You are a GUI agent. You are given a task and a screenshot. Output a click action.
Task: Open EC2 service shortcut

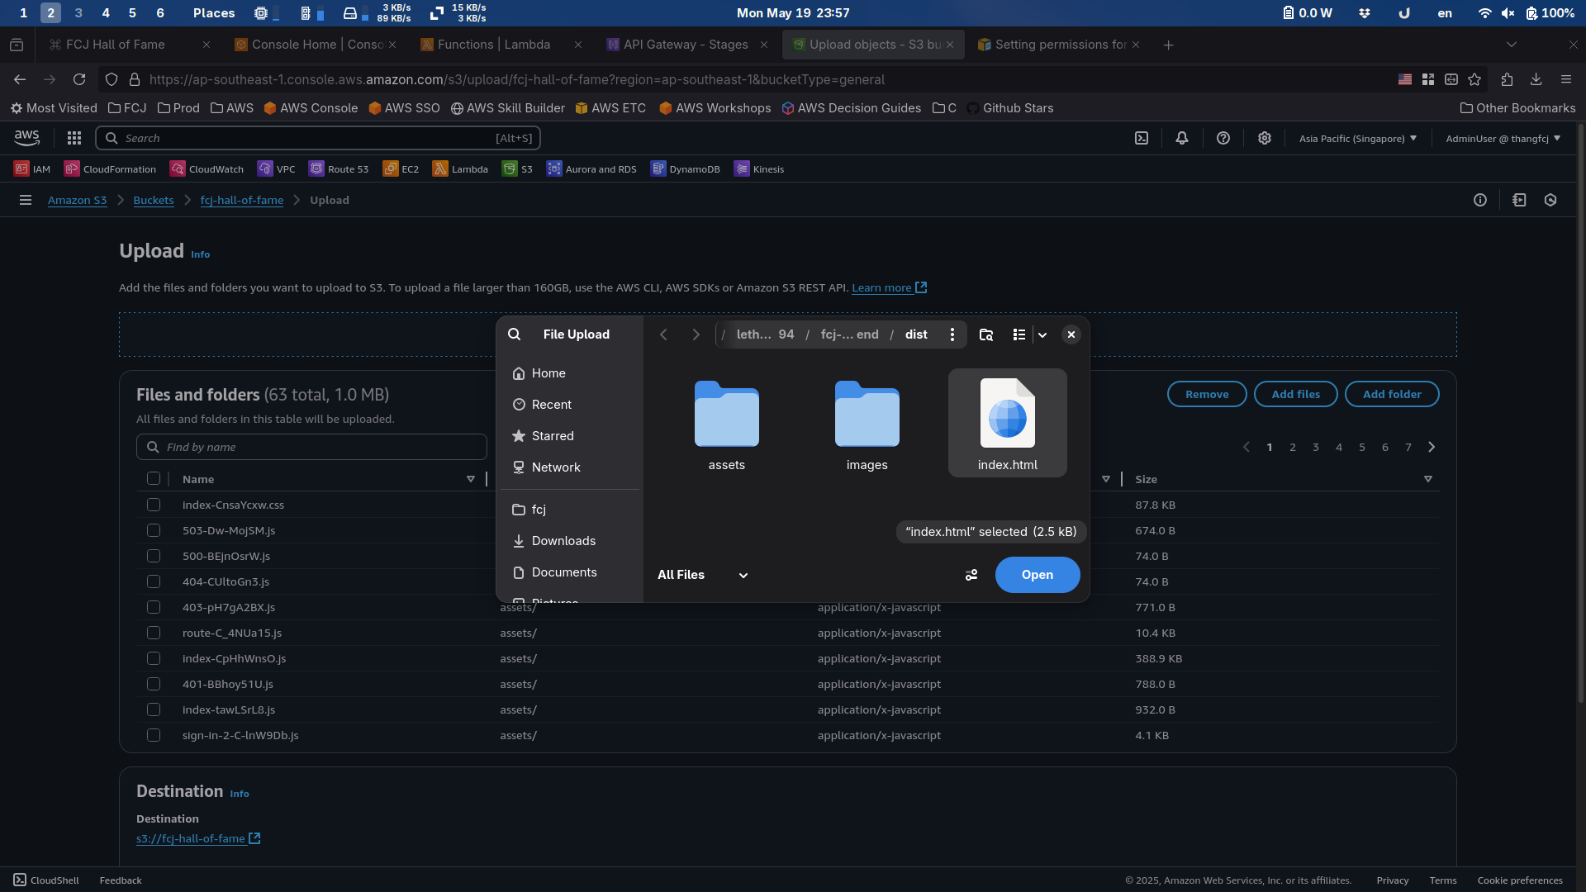[401, 168]
